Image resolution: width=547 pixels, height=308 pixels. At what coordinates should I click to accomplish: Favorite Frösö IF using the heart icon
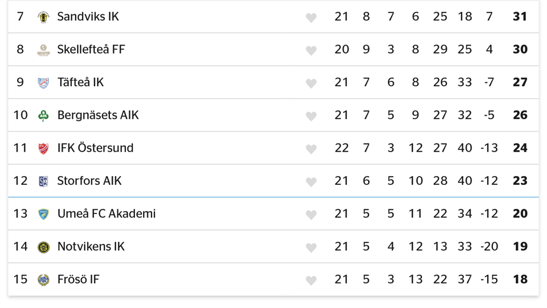click(x=311, y=281)
